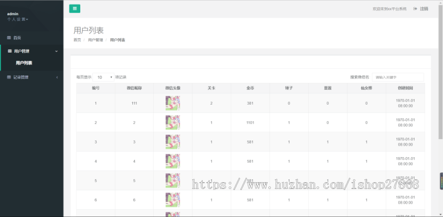This screenshot has width=443, height=217.
Task: Sort by the 关卡 column header
Action: coord(211,88)
